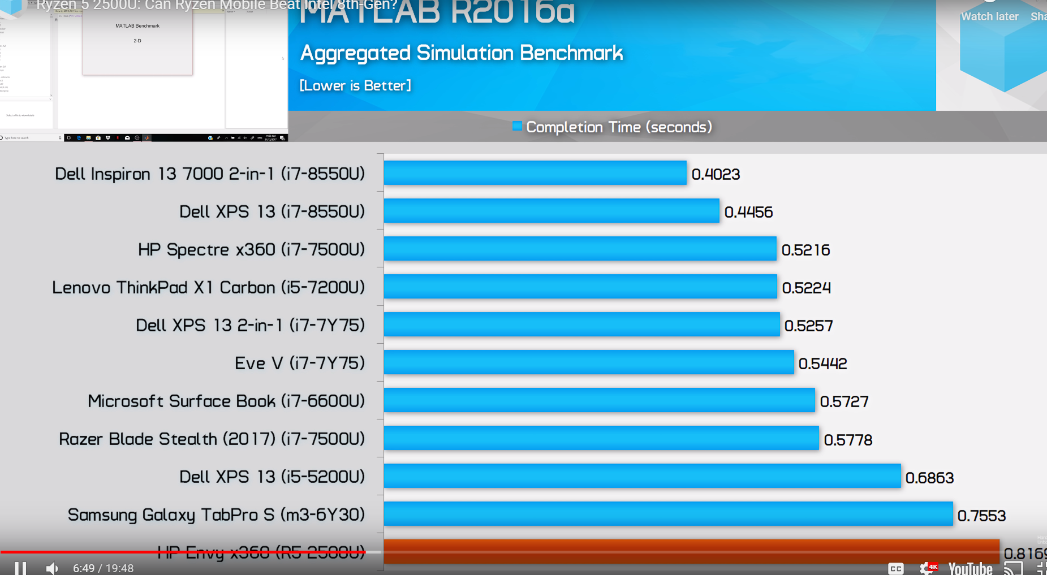
Task: Click the HP Spectre x360 (i7-7500U) label
Action: pyautogui.click(x=252, y=249)
